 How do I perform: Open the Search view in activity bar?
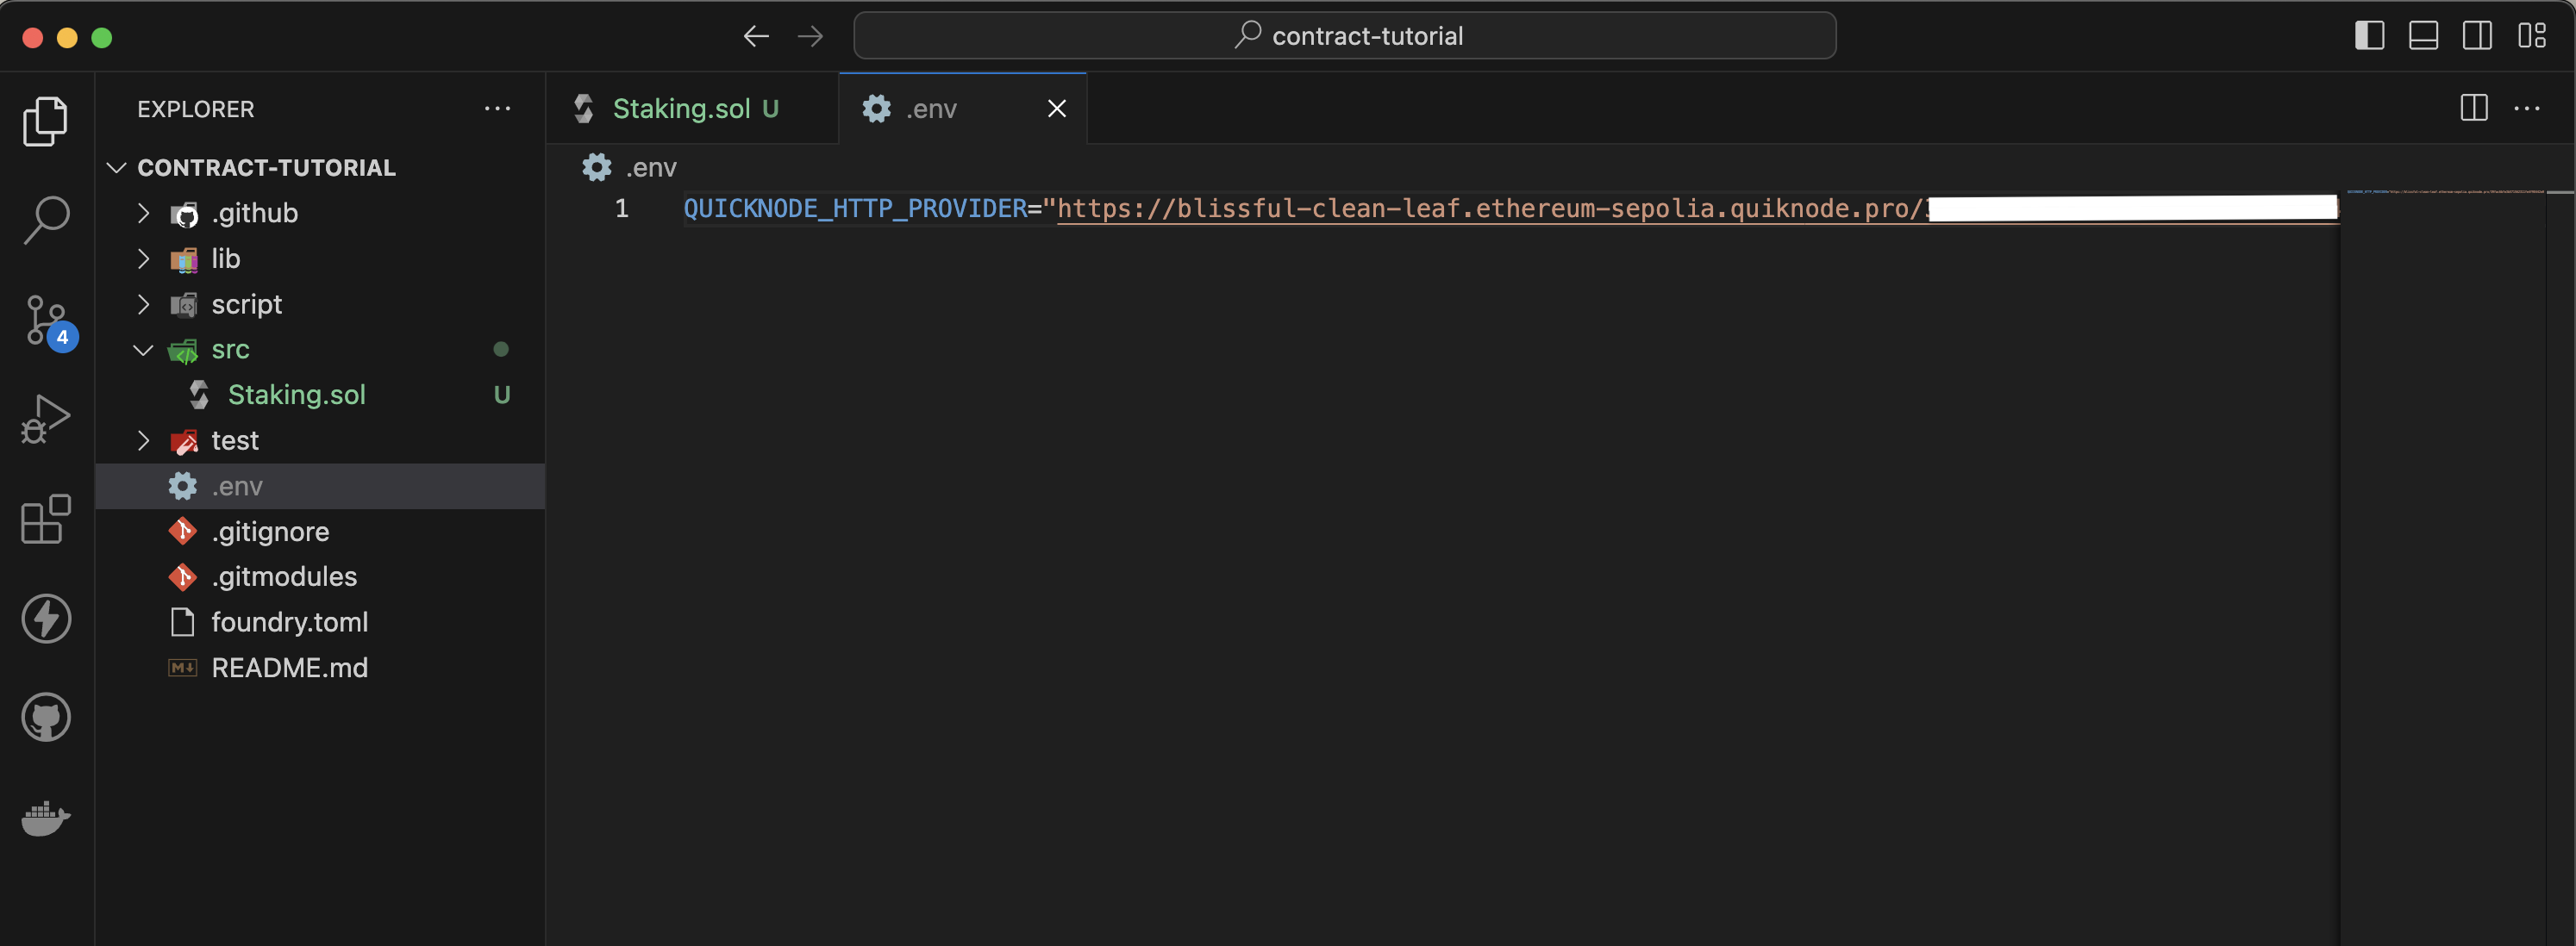pyautogui.click(x=46, y=219)
